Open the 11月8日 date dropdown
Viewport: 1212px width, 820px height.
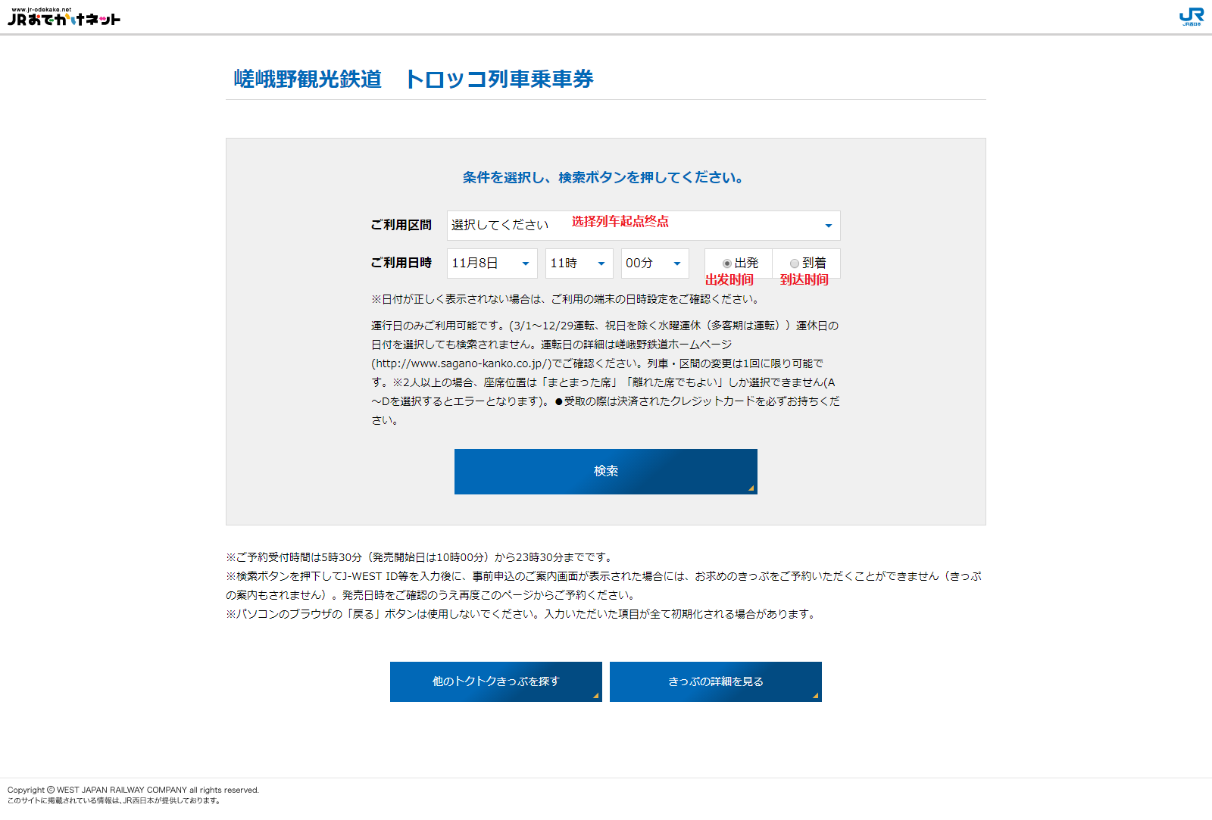485,263
